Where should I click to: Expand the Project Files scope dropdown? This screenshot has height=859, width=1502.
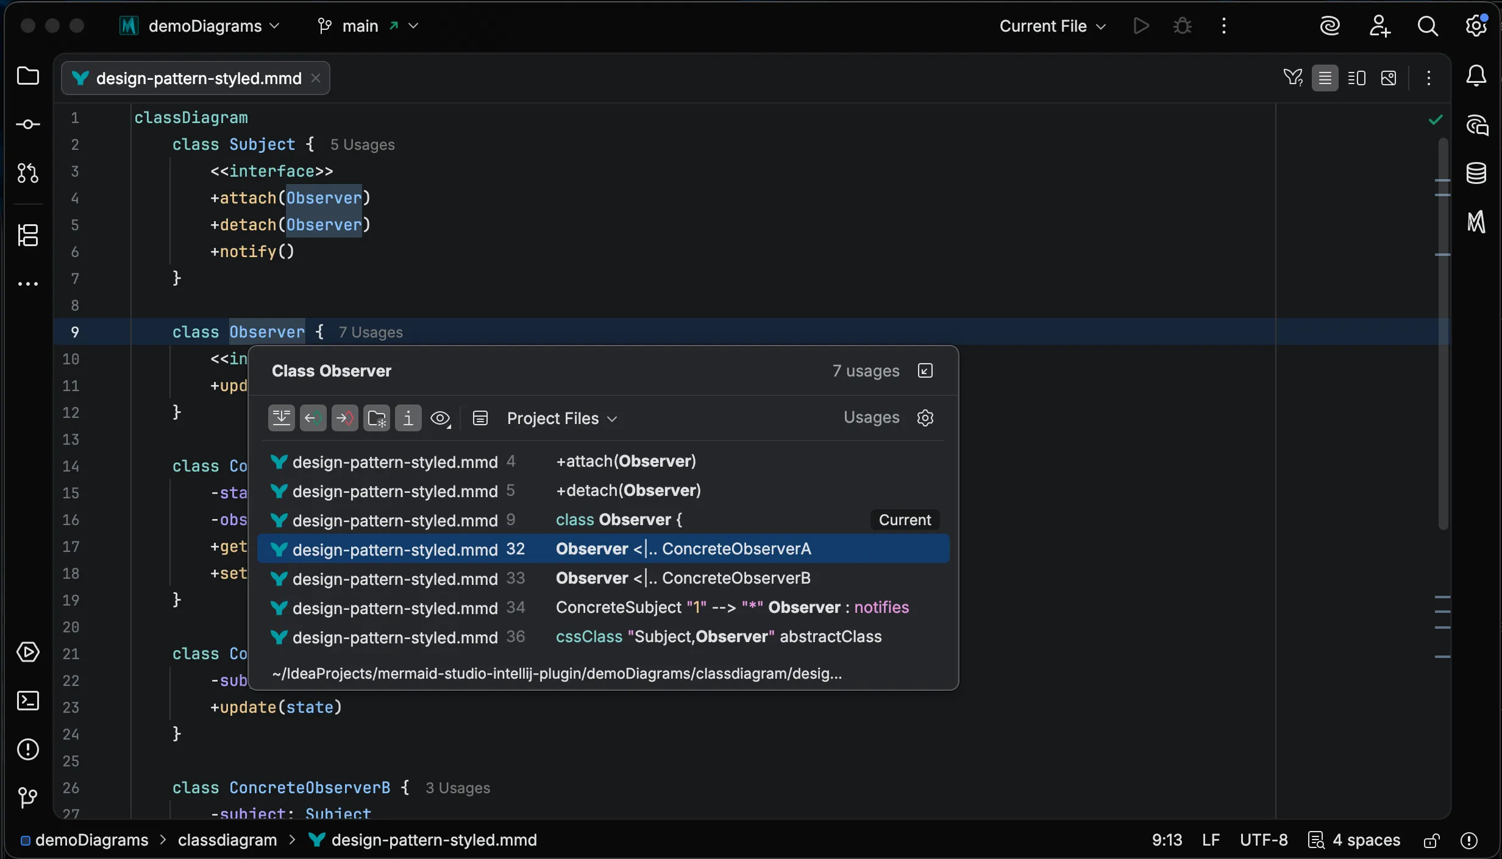pos(561,419)
